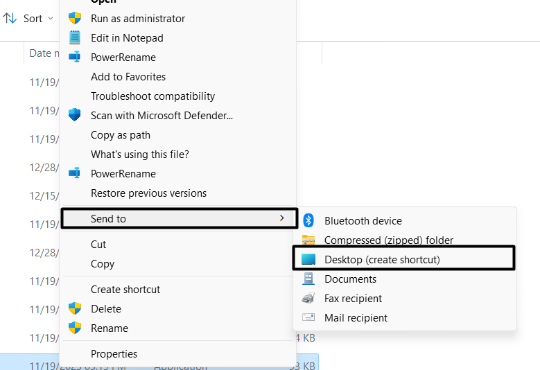The height and width of the screenshot is (370, 540).
Task: Click the Bluetooth device icon
Action: [309, 221]
